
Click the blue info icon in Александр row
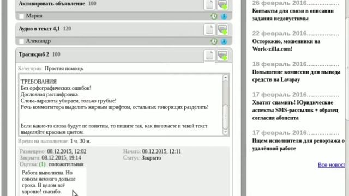coord(224,41)
